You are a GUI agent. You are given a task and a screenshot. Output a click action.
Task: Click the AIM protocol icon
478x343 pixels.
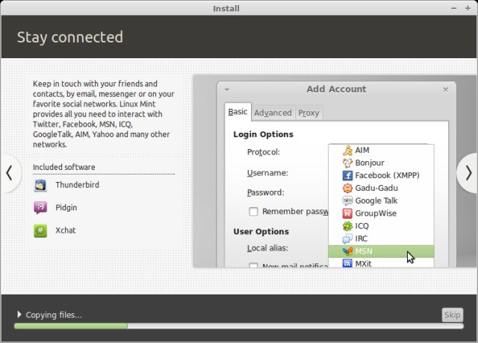pyautogui.click(x=347, y=151)
